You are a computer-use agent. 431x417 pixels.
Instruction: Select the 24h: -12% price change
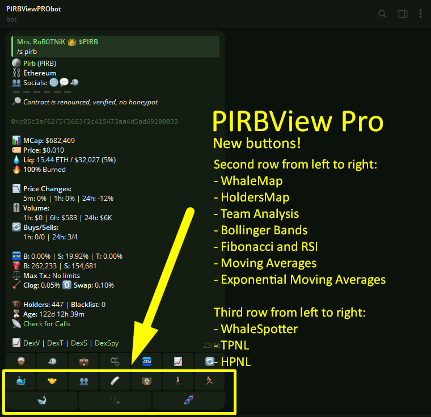[x=98, y=199]
